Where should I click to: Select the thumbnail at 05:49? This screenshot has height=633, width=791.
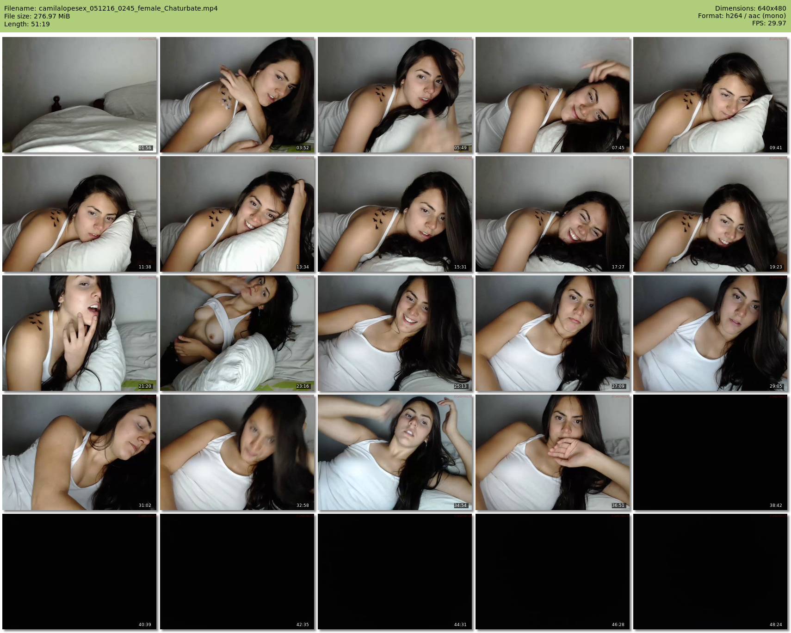tap(395, 95)
